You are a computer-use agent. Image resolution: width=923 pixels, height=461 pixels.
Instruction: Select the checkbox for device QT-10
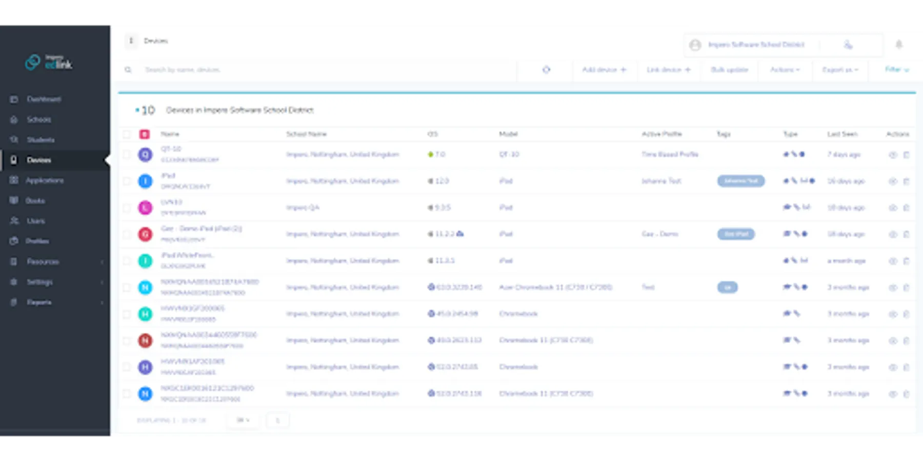[127, 154]
